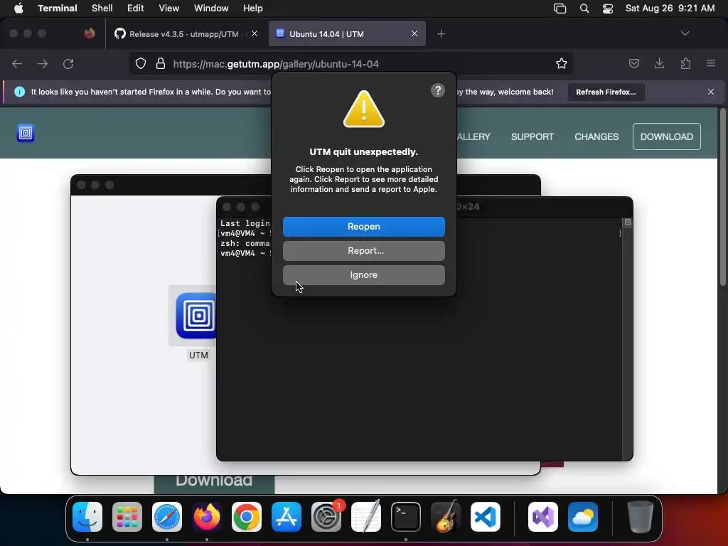Close the Ubuntu 14.04 UTM tab
Viewport: 728px width, 546px height.
(414, 33)
